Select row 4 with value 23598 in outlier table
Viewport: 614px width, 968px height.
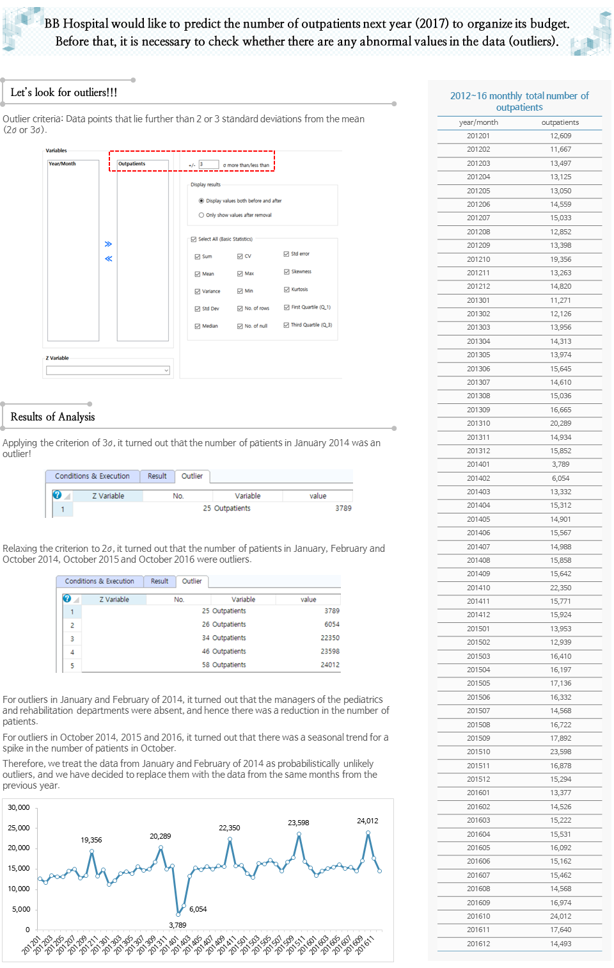coord(201,652)
